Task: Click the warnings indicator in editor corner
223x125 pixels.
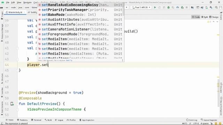Action: (x=209, y=22)
